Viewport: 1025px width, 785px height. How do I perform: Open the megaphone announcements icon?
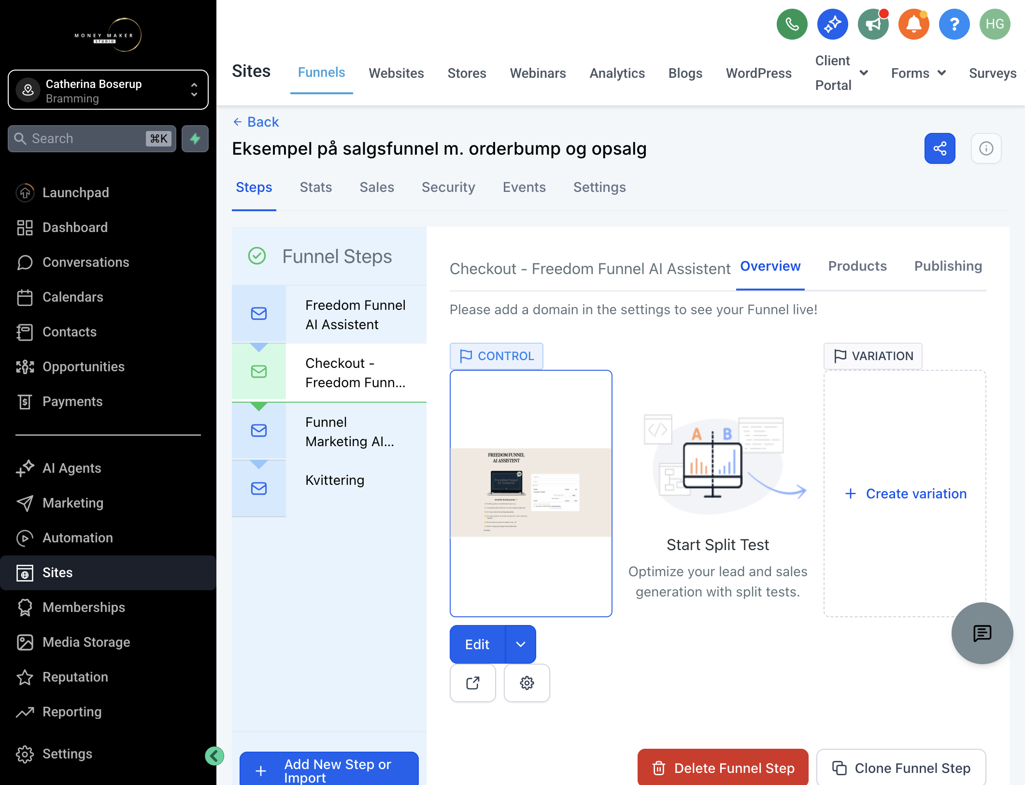(873, 24)
